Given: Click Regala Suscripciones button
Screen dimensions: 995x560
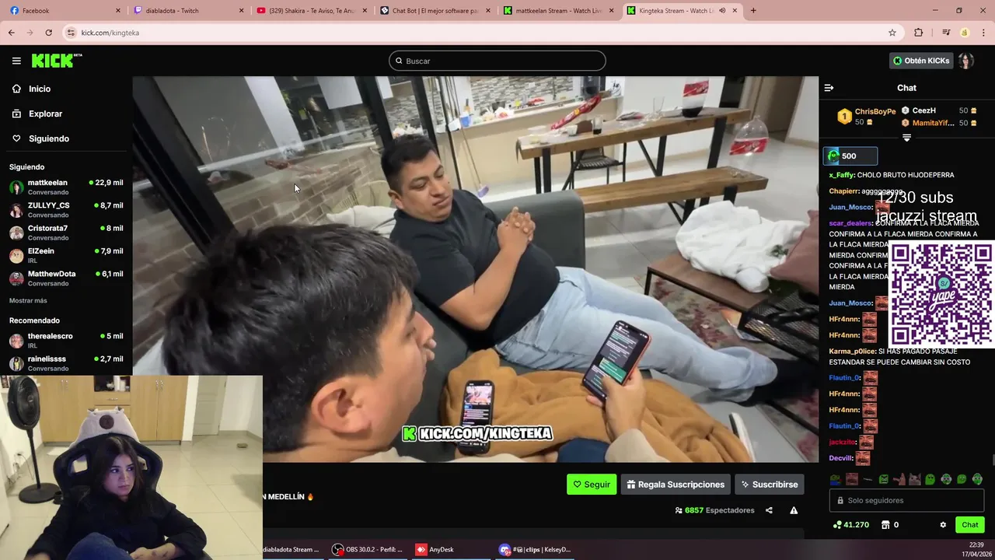Looking at the screenshot, I should [x=676, y=484].
